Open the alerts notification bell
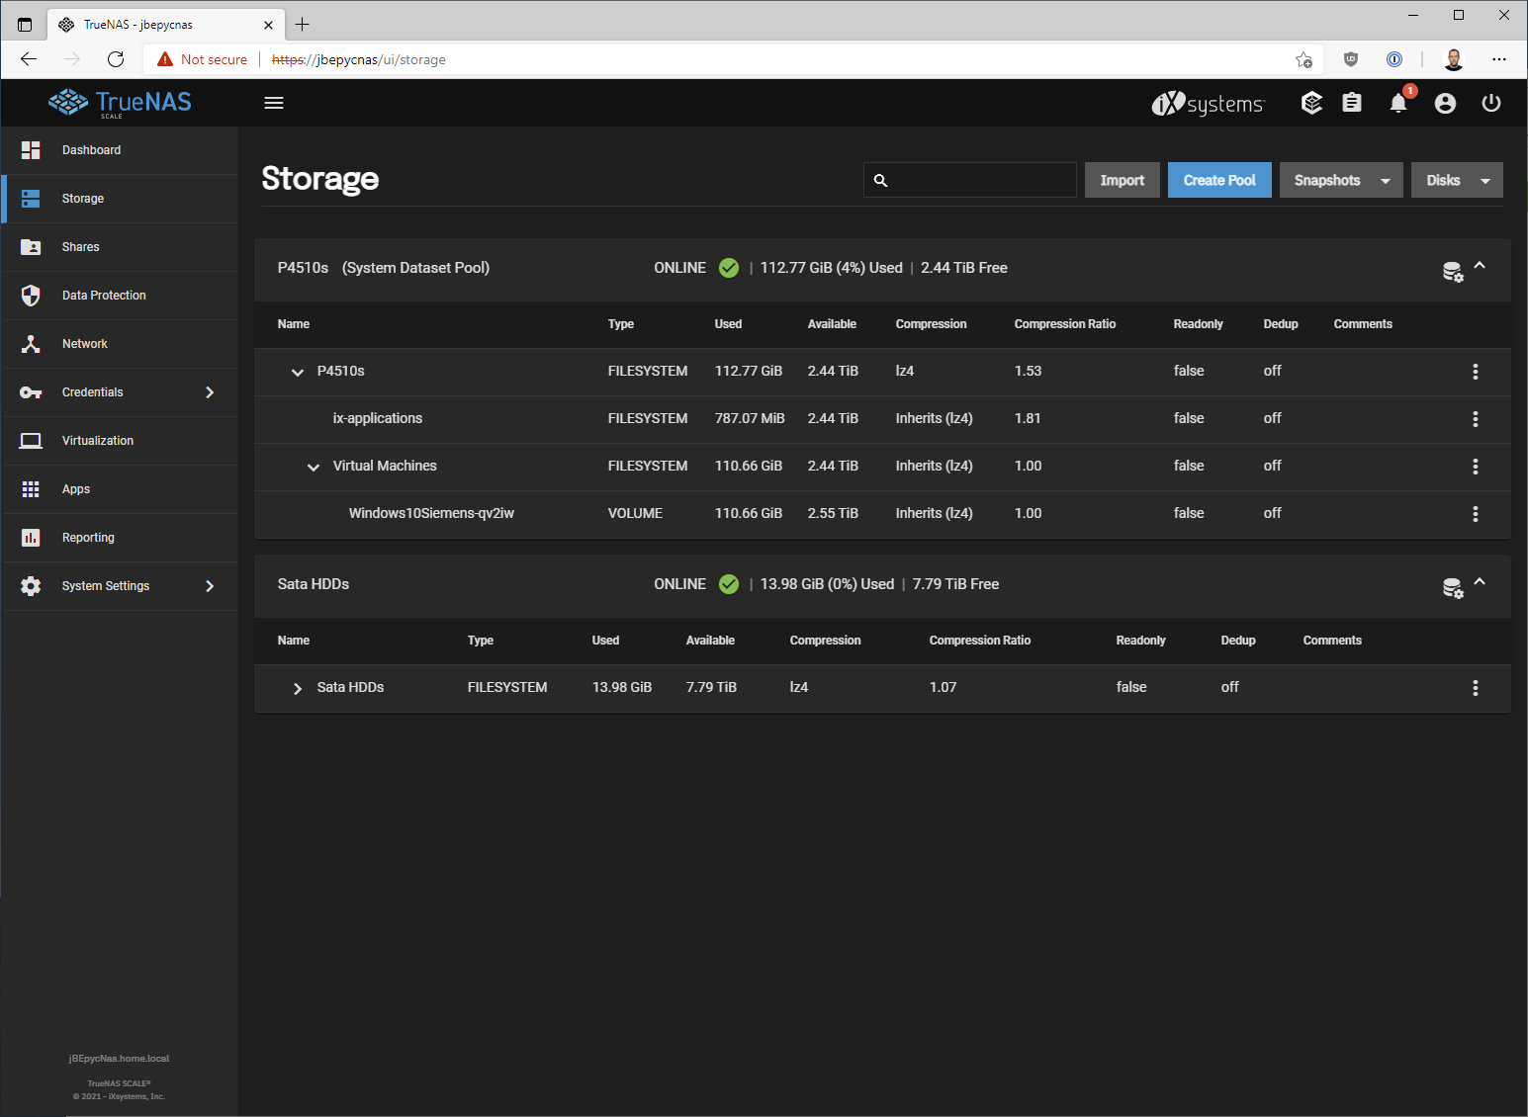1528x1117 pixels. pos(1397,104)
